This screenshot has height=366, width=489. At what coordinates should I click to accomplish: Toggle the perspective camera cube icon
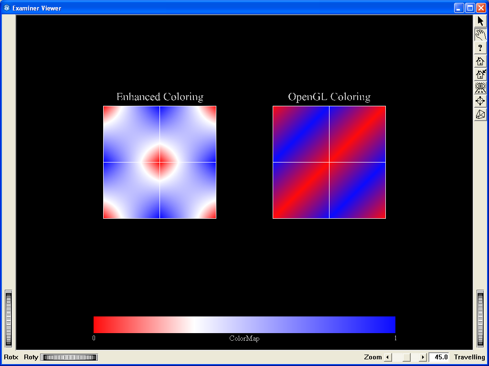pos(480,114)
